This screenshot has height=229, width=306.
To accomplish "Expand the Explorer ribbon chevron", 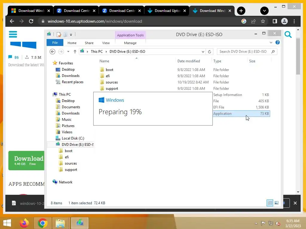I will pyautogui.click(x=271, y=42).
